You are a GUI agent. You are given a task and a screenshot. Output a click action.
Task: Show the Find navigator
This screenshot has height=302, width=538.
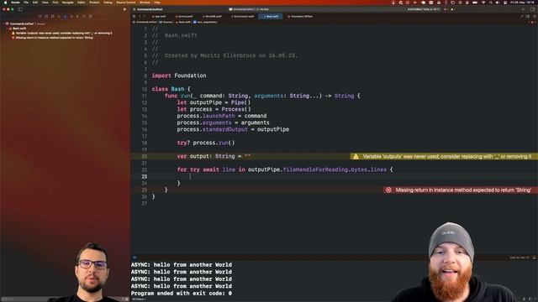pos(59,16)
